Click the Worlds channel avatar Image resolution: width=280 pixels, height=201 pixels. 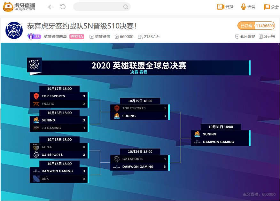pos(14,30)
